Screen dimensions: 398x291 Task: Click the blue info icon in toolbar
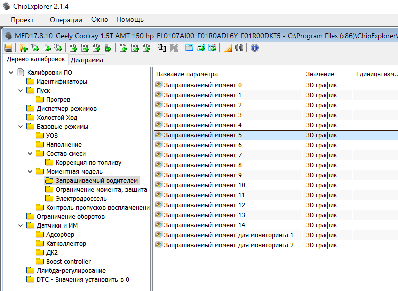click(254, 48)
